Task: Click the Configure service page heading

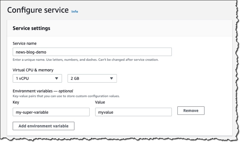Action: (x=38, y=10)
